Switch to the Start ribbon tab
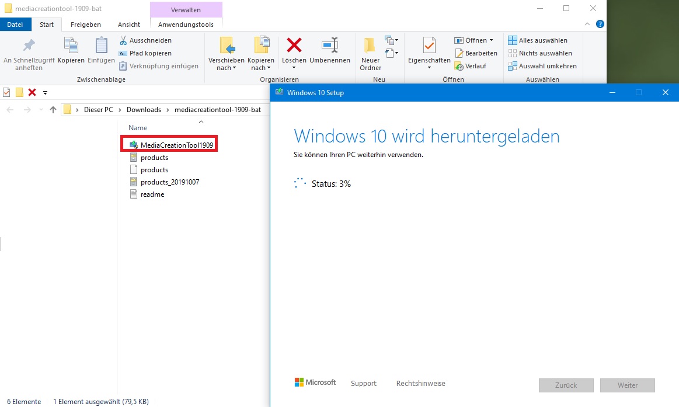The height and width of the screenshot is (407, 679). [47, 25]
